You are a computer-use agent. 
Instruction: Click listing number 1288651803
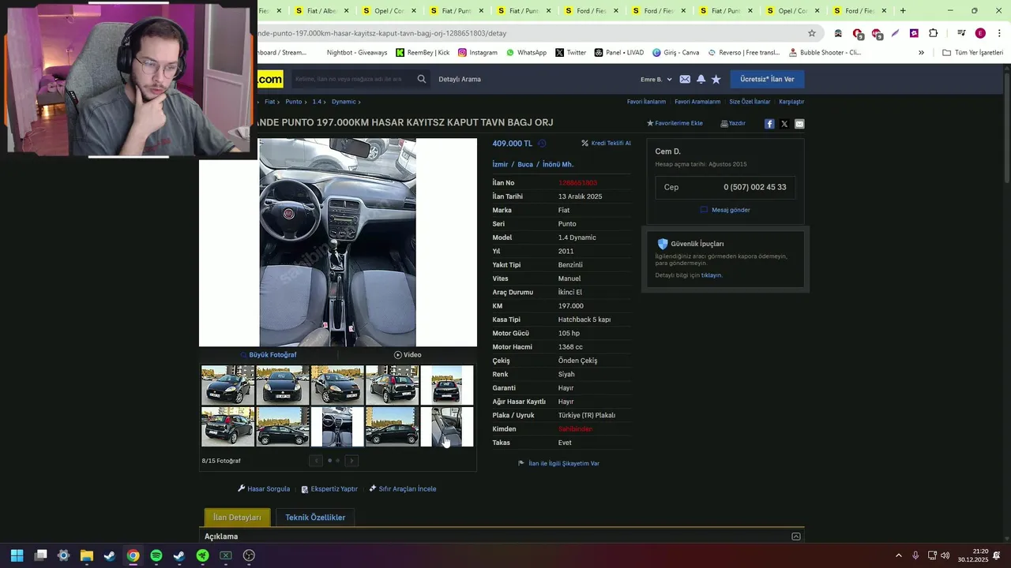click(x=577, y=183)
